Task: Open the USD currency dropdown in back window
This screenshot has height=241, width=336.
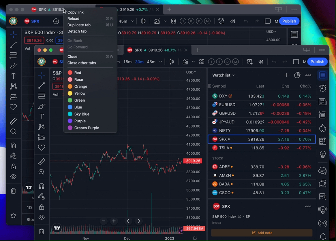Action: (271, 32)
